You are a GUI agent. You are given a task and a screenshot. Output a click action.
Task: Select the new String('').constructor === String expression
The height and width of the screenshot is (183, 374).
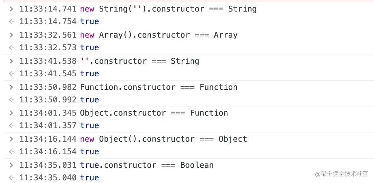(x=168, y=9)
